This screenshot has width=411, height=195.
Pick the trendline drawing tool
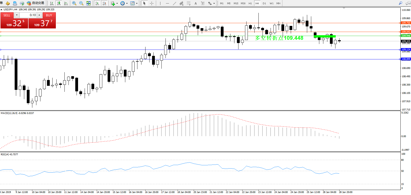pyautogui.click(x=174, y=3)
